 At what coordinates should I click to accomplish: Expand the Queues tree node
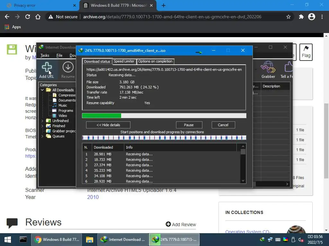click(x=42, y=136)
